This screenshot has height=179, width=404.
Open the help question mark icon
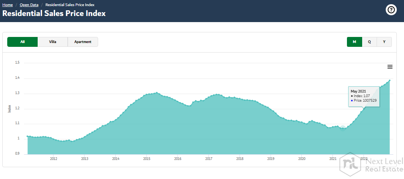click(x=391, y=10)
